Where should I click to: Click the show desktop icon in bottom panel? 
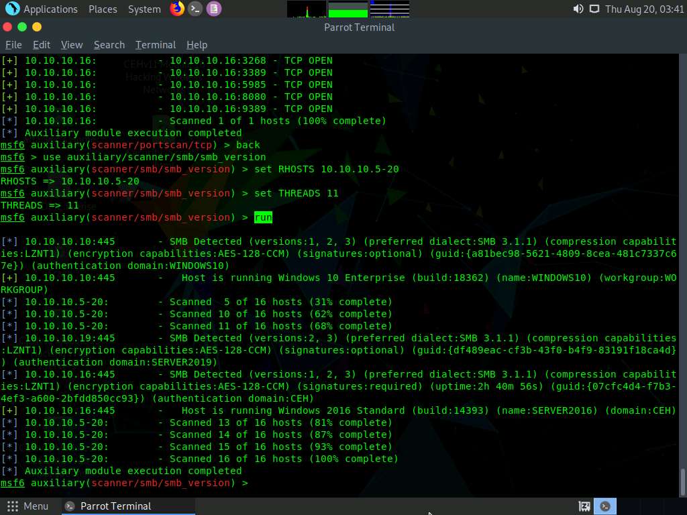(584, 506)
